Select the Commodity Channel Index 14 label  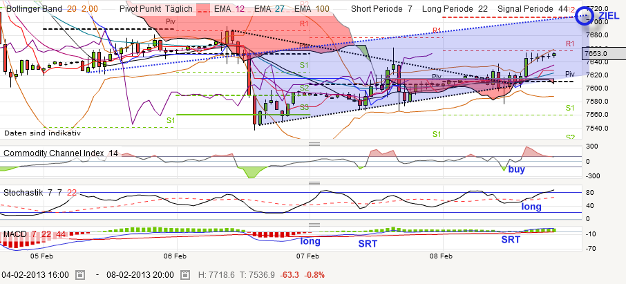pos(61,153)
